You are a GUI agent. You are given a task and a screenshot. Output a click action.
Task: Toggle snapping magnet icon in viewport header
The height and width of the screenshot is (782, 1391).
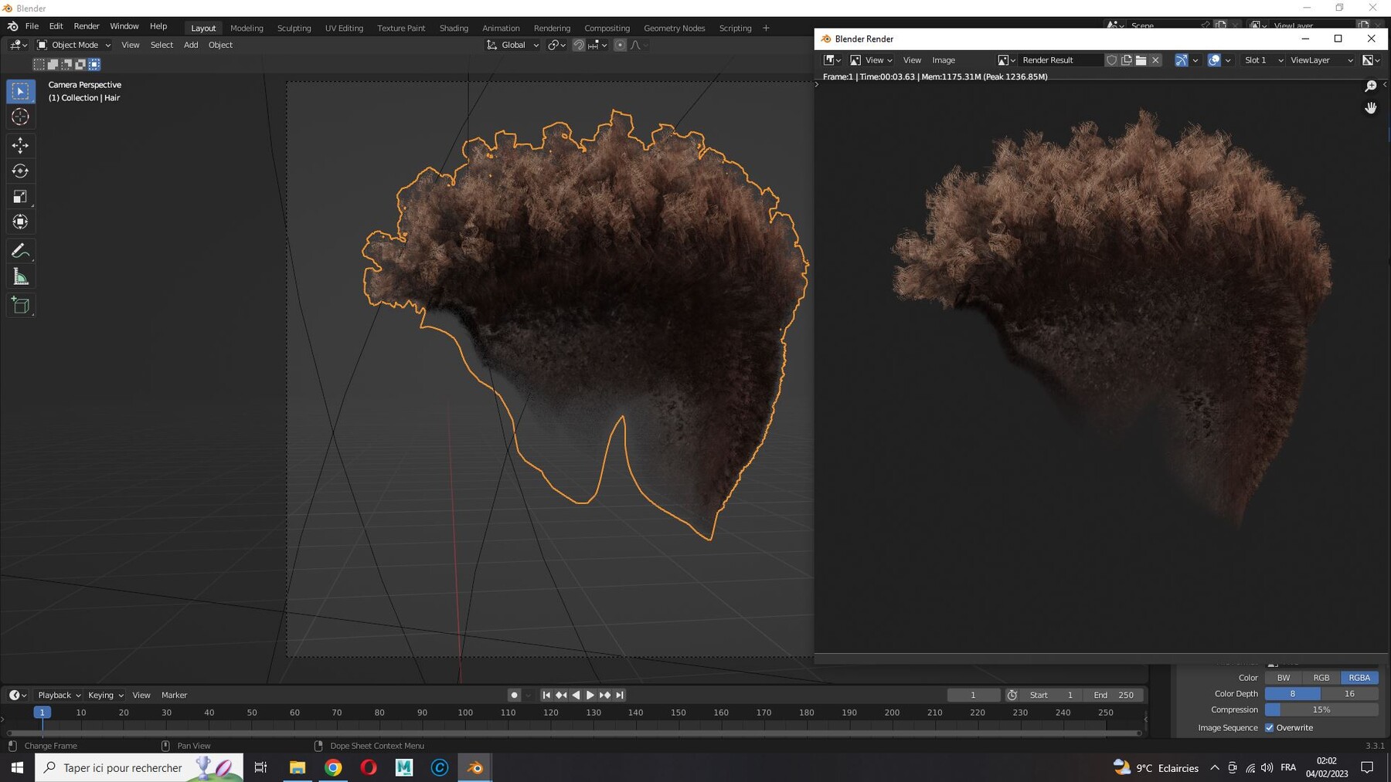(578, 45)
